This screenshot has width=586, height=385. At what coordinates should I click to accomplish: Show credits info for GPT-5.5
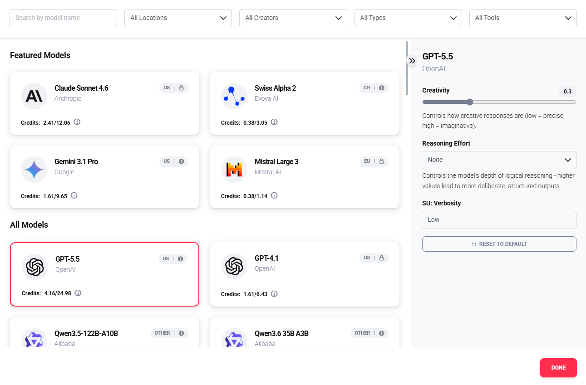click(x=78, y=293)
